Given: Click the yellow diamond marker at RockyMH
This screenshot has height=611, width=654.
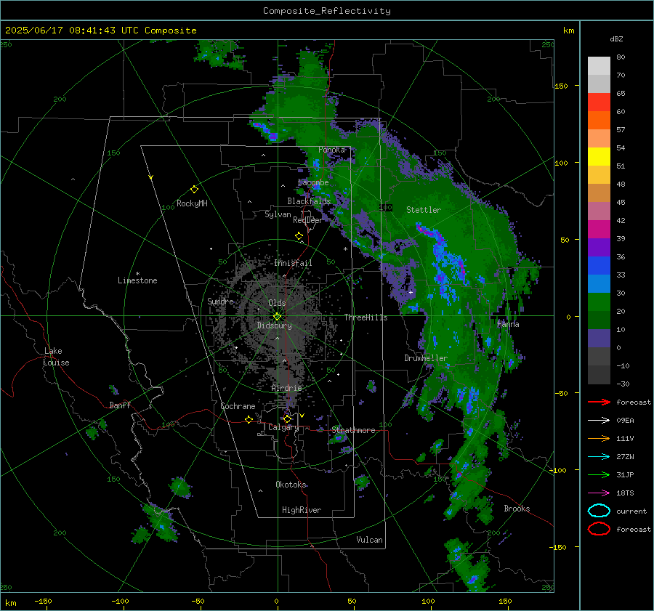Looking at the screenshot, I should [194, 190].
